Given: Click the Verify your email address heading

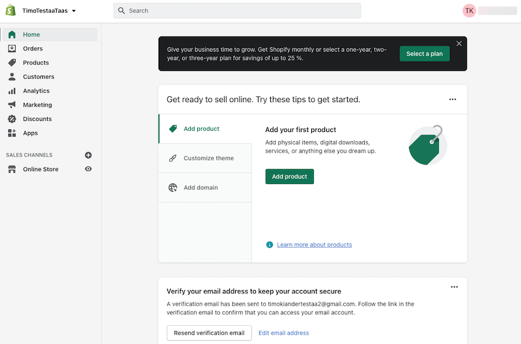Looking at the screenshot, I should tap(254, 291).
